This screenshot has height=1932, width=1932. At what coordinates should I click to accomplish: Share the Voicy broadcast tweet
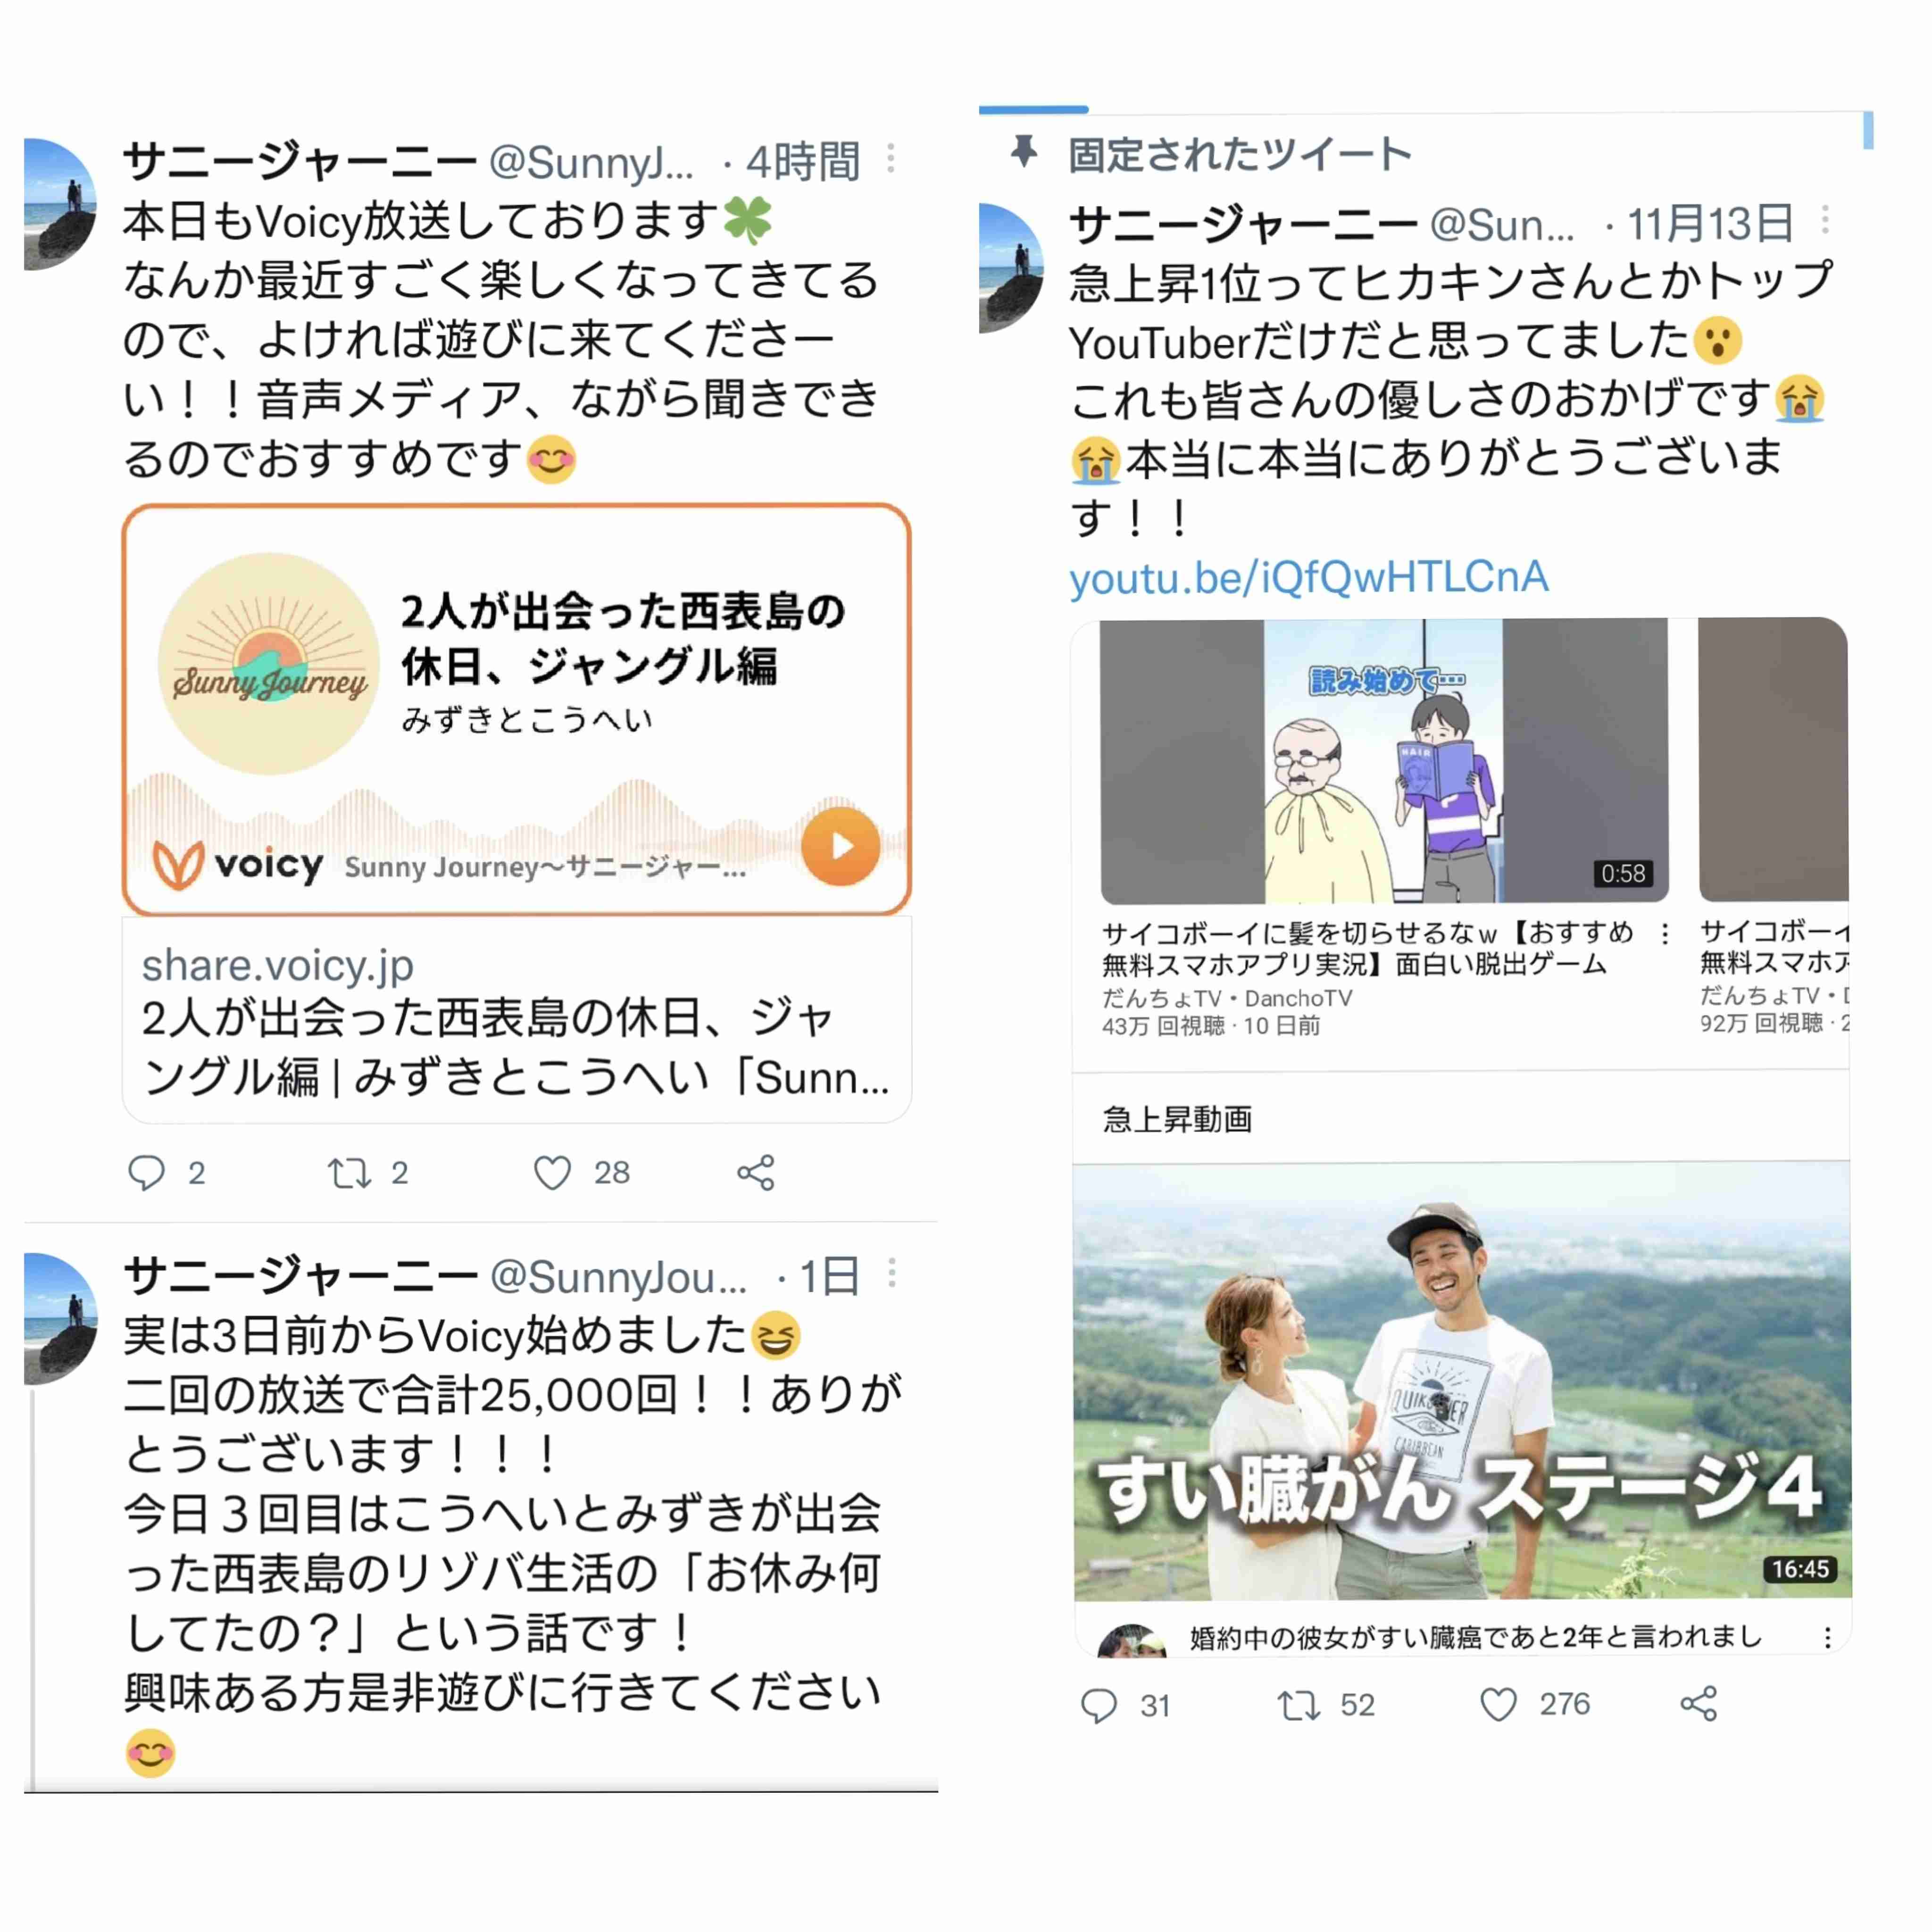(x=756, y=1172)
